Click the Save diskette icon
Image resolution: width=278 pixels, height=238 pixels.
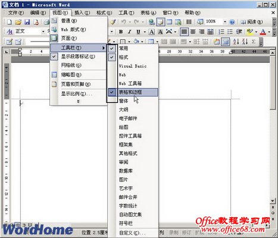pyautogui.click(x=27, y=22)
